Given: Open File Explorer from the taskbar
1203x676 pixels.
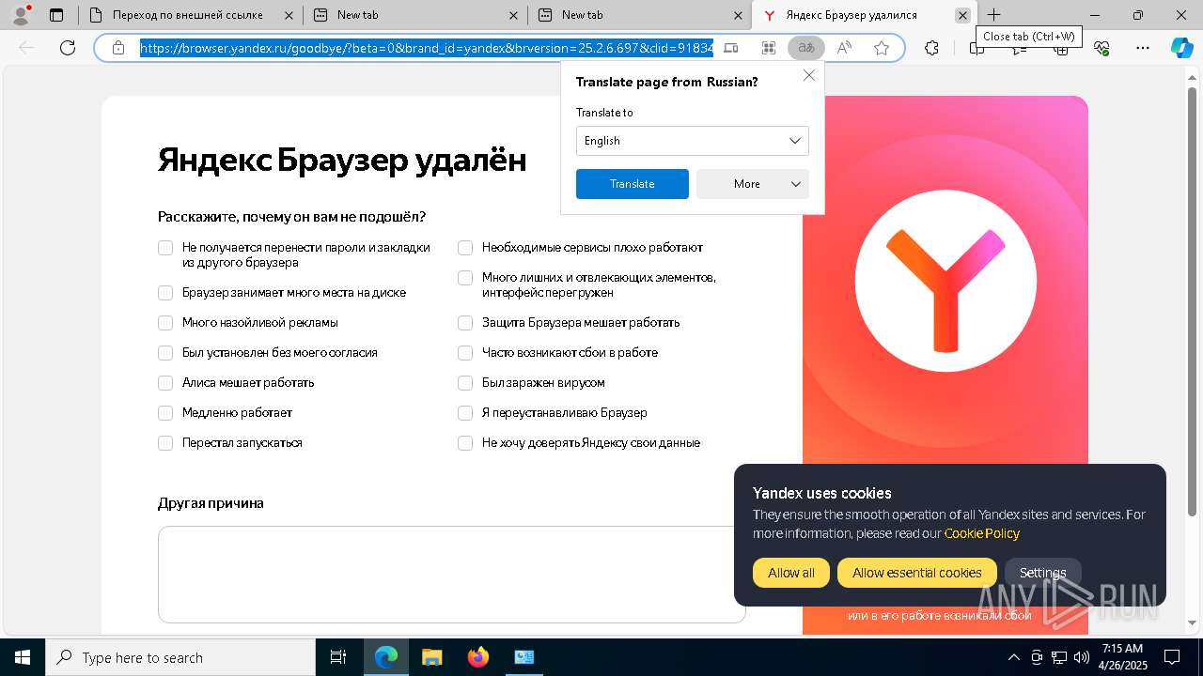Looking at the screenshot, I should (x=431, y=657).
